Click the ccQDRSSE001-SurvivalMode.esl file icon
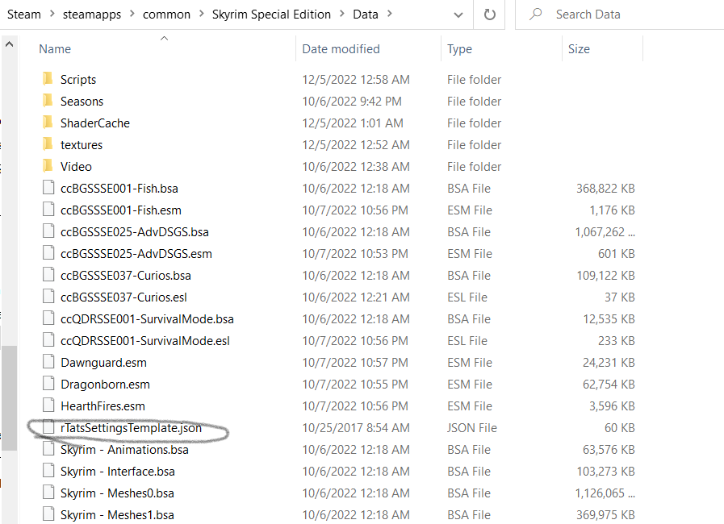 pos(48,340)
